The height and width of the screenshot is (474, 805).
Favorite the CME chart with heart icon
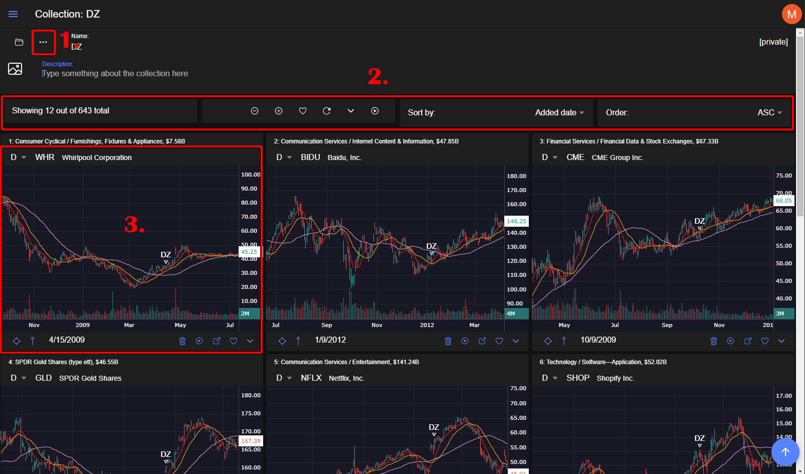pyautogui.click(x=765, y=341)
